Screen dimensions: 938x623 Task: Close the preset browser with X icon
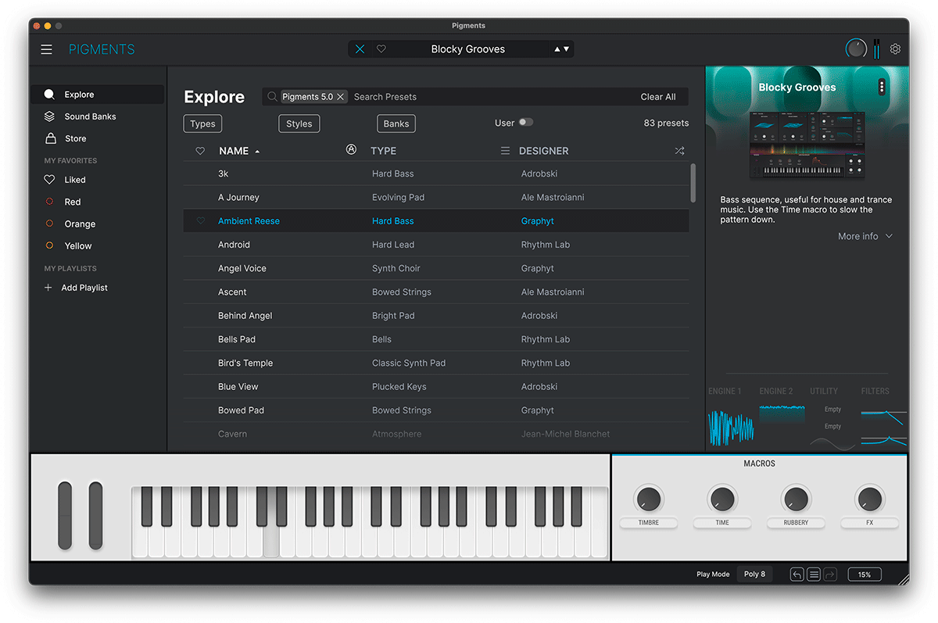coord(360,49)
